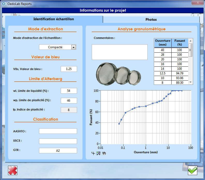Confirm with the green checkmark icon
This screenshot has height=180, width=205.
coord(192,170)
